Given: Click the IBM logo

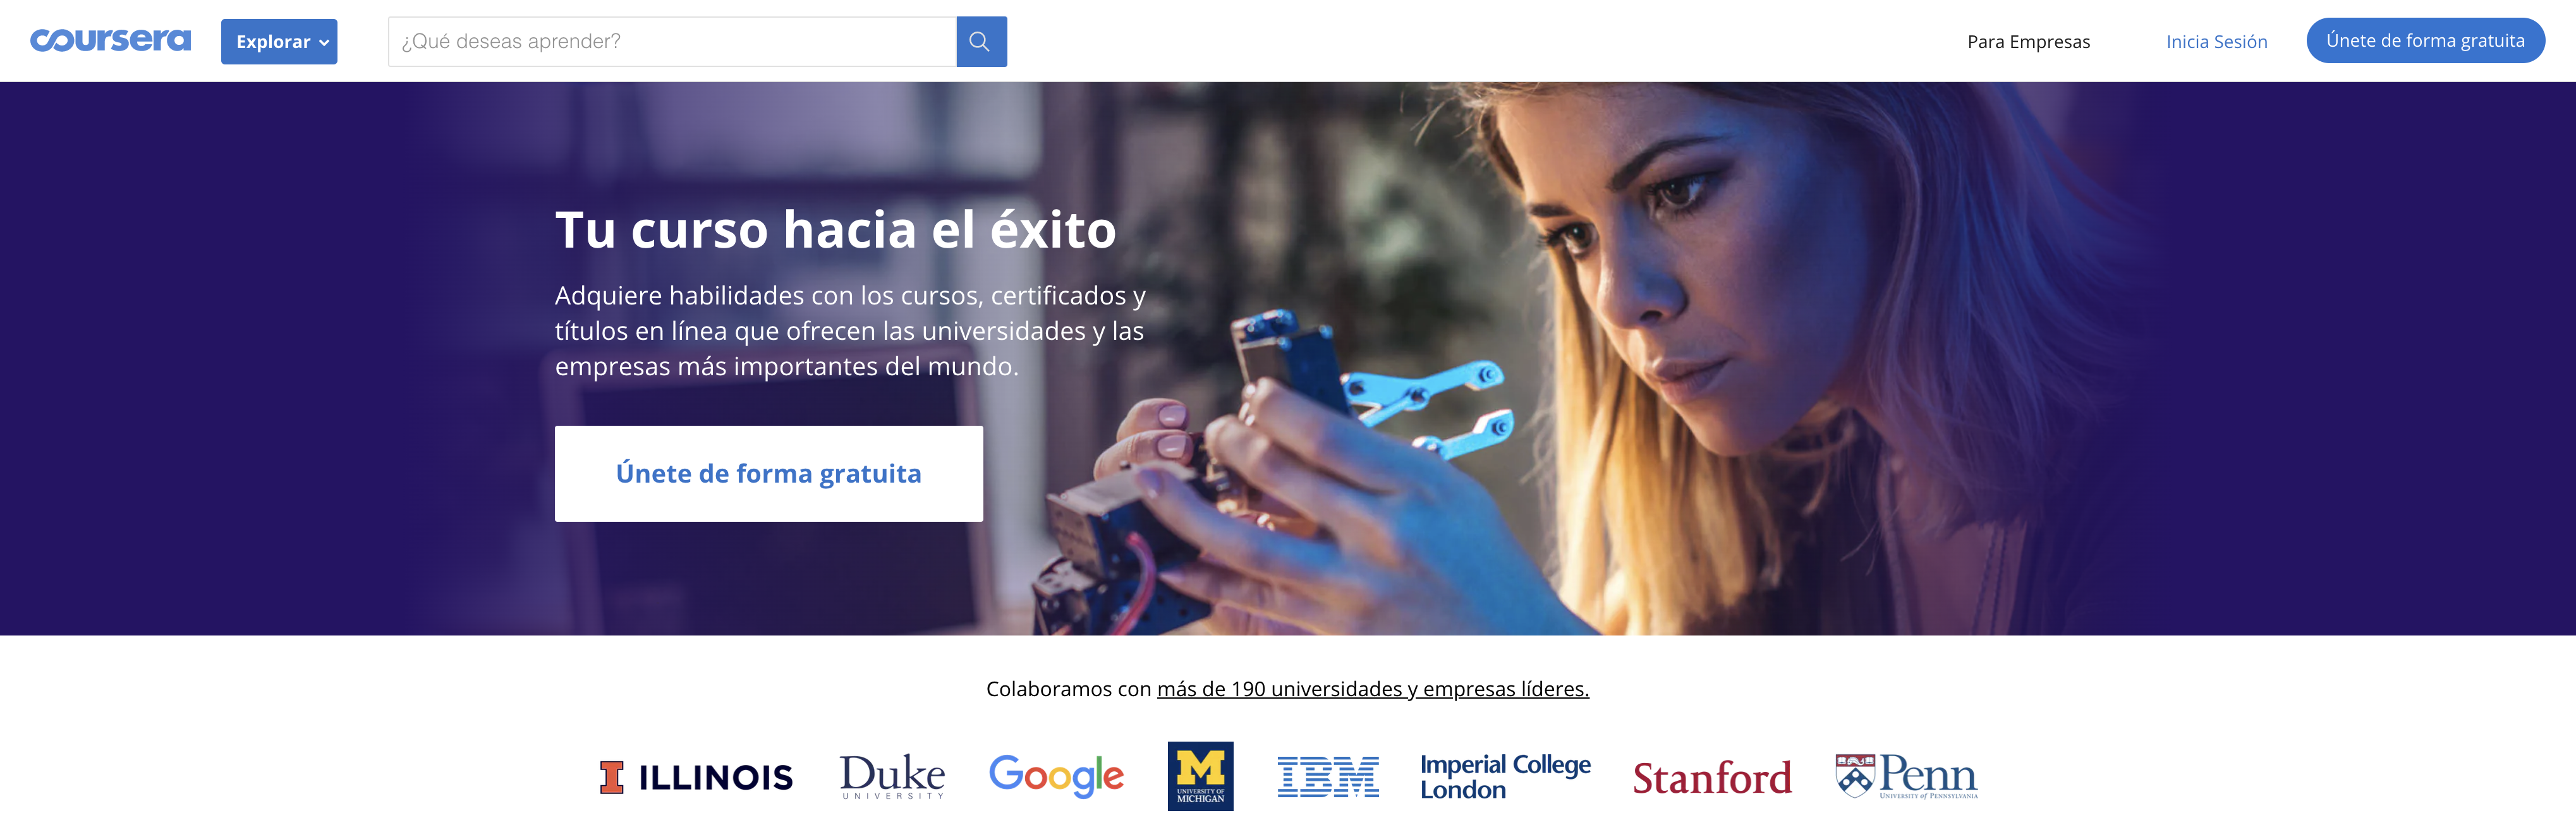Looking at the screenshot, I should pyautogui.click(x=1328, y=777).
